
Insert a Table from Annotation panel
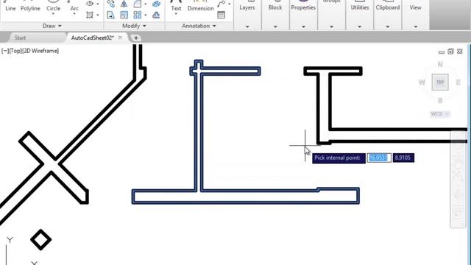(222, 15)
